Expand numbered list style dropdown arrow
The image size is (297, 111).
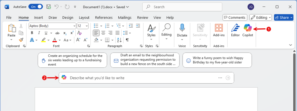click(112, 26)
